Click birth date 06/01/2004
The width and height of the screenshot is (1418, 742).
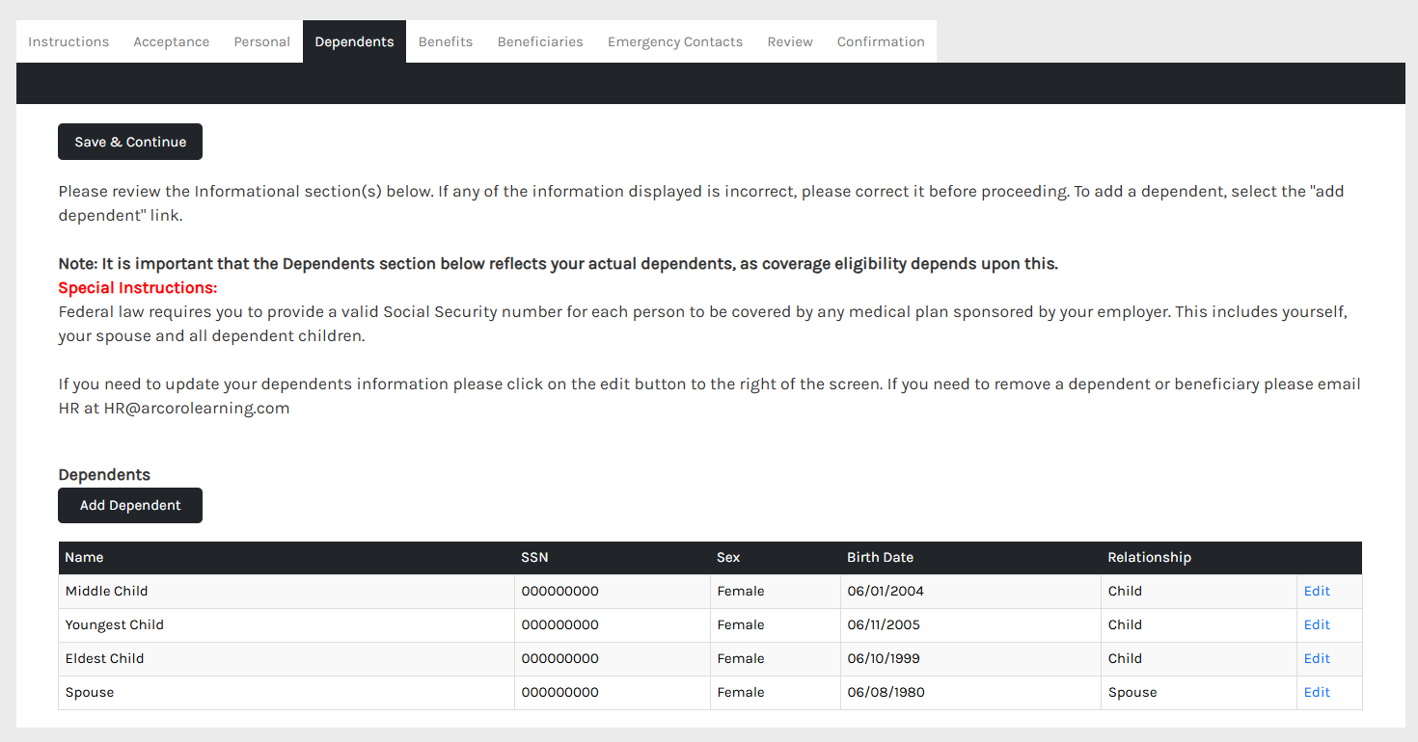(886, 591)
